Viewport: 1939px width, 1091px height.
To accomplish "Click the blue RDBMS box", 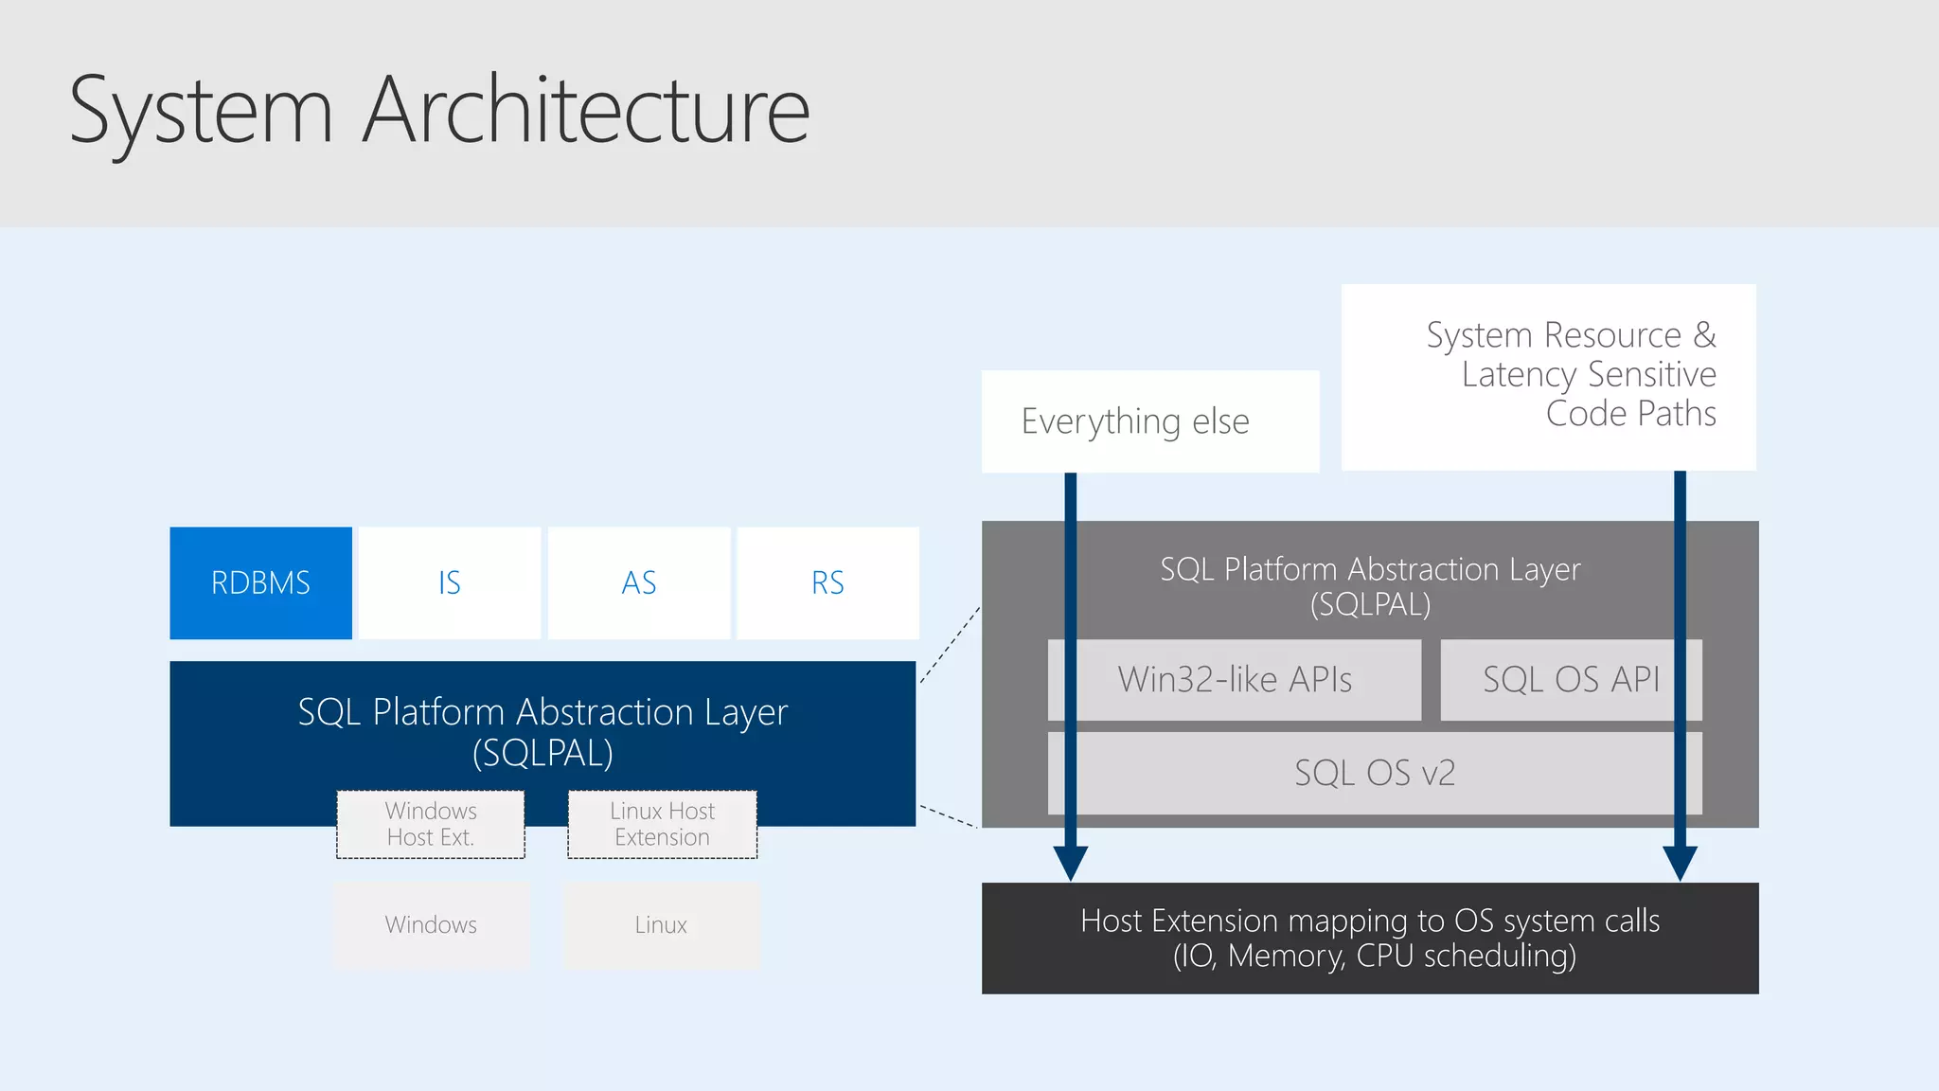I will pyautogui.click(x=260, y=582).
